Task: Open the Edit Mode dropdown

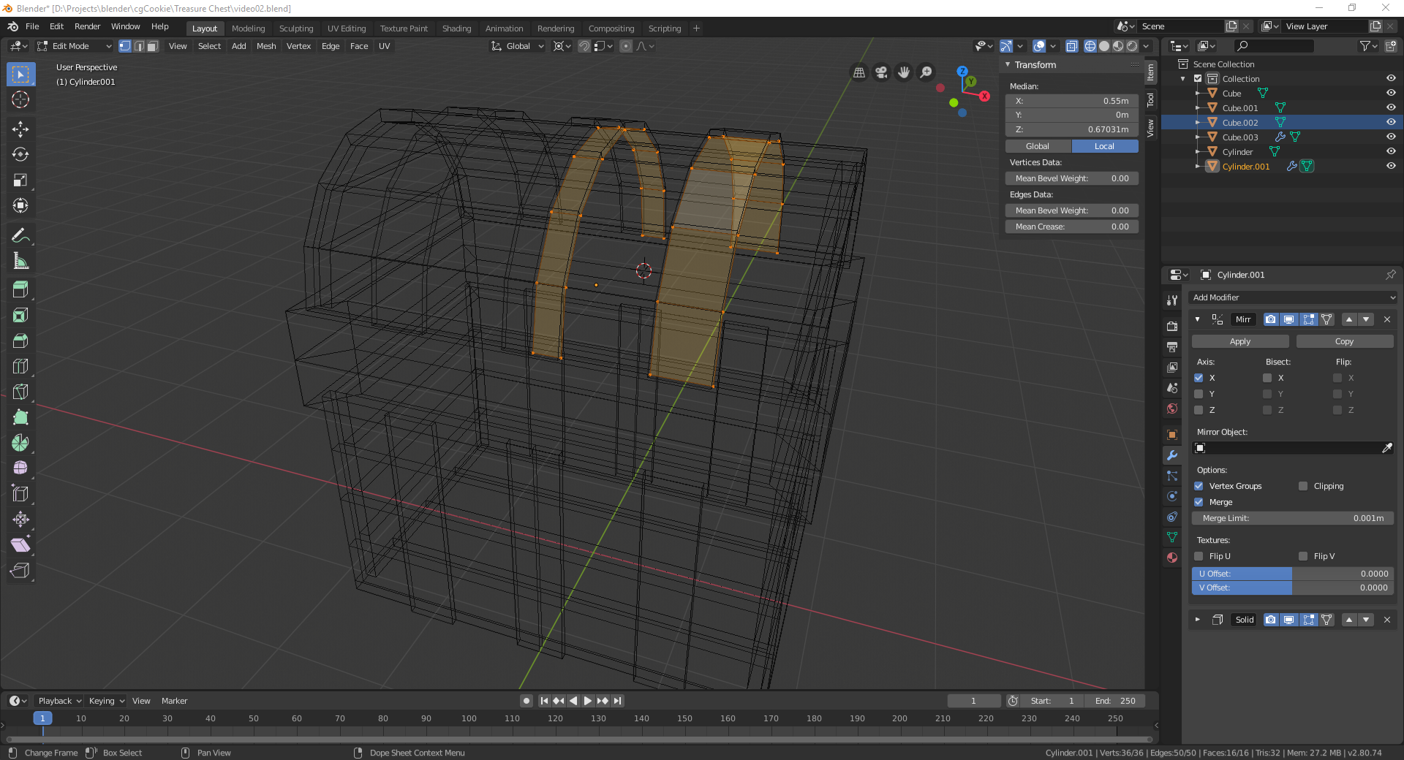Action: (x=75, y=46)
